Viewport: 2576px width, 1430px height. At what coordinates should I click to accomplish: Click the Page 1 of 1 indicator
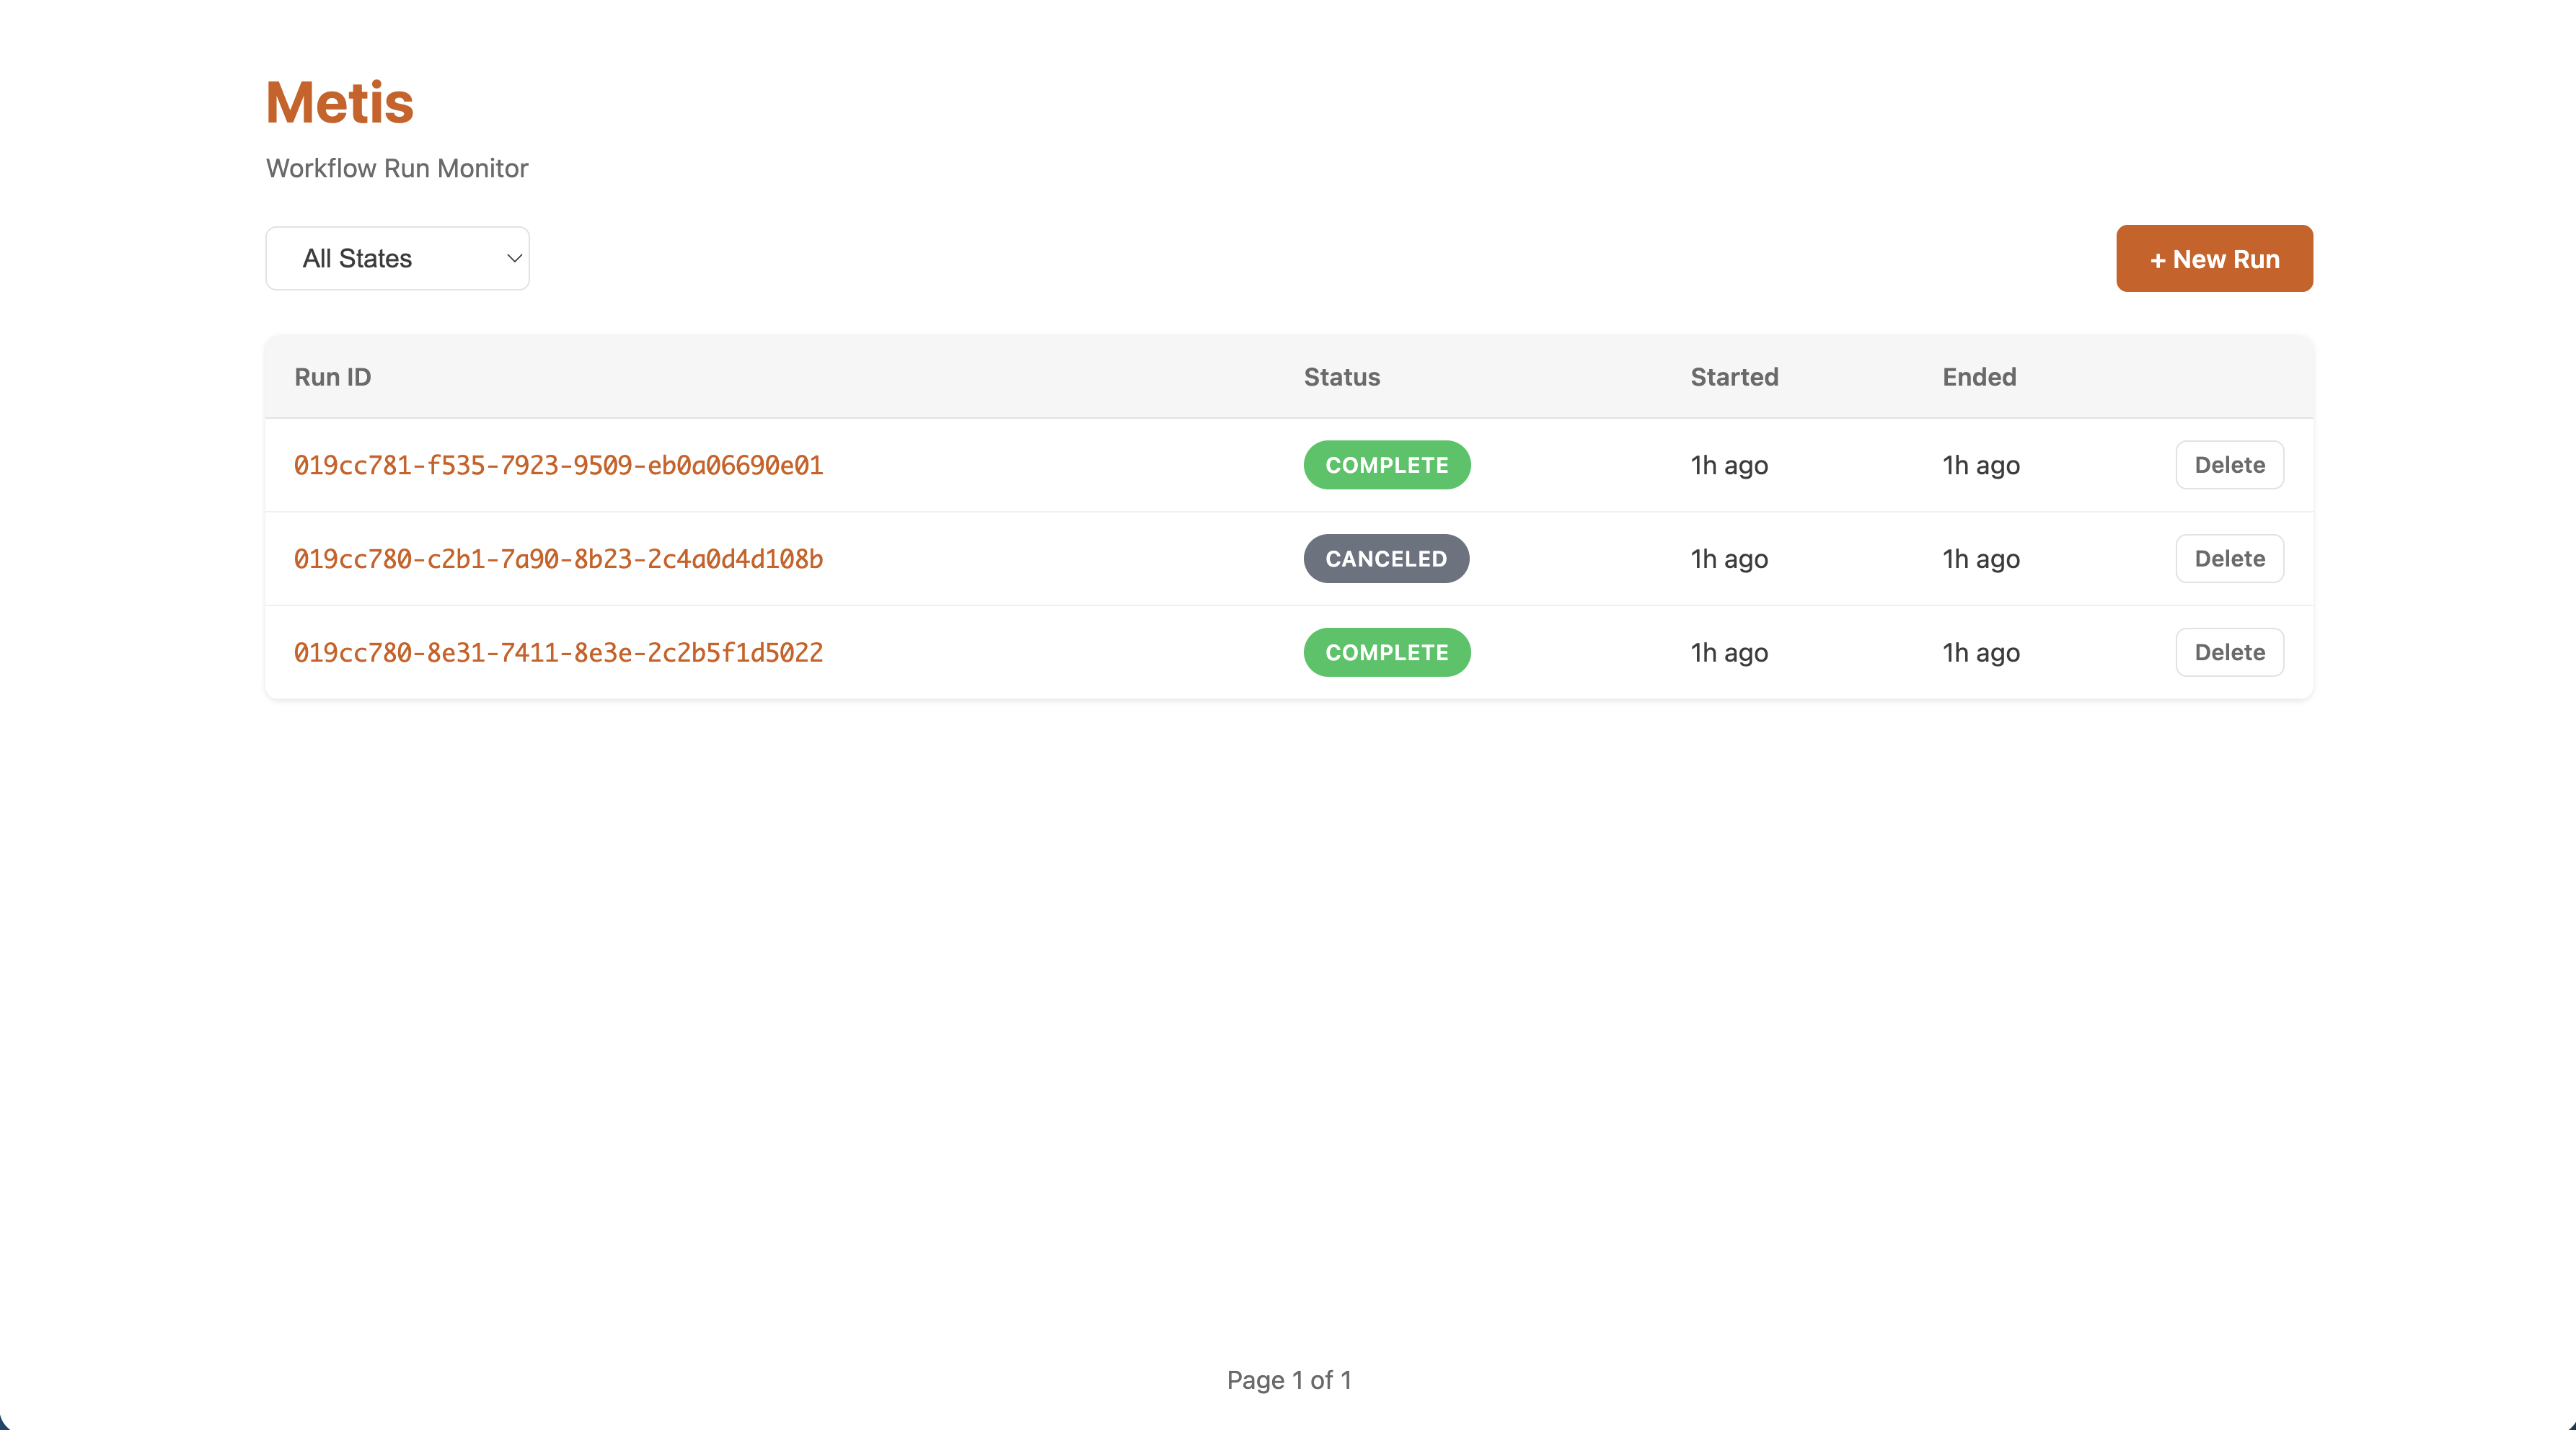tap(1288, 1380)
